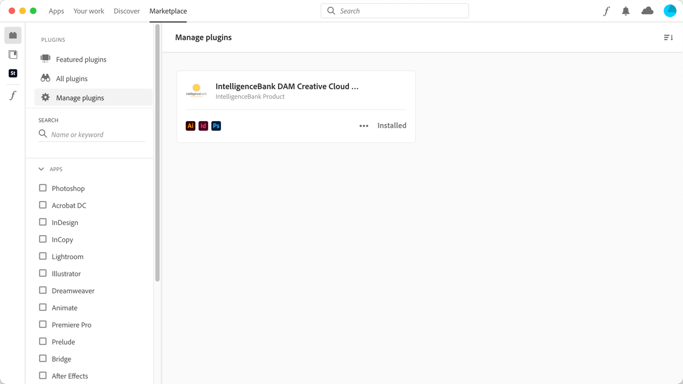The height and width of the screenshot is (384, 683).
Task: Collapse the APPS filter section
Action: 41,169
